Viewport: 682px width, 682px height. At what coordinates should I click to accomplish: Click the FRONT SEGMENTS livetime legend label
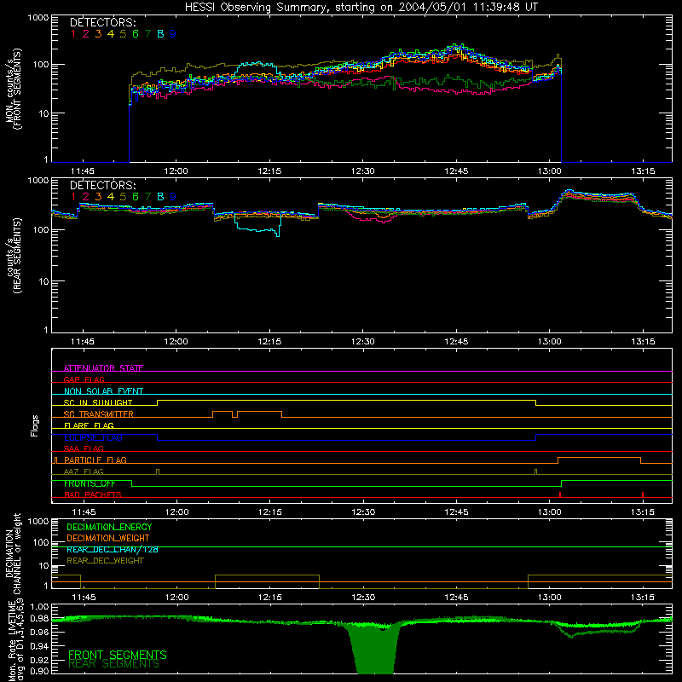tap(118, 655)
